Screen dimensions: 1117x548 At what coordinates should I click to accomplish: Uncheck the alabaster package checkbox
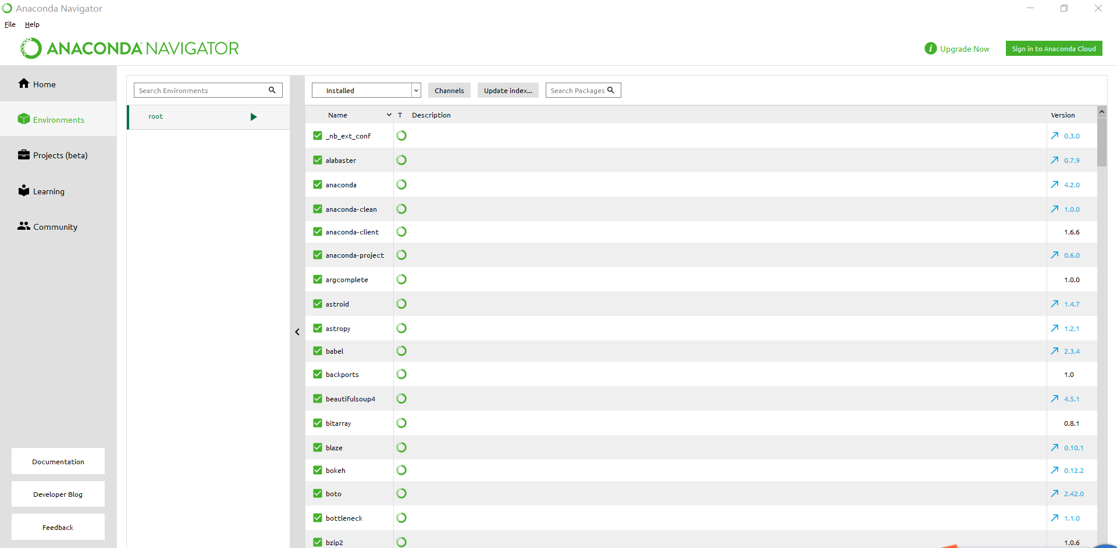tap(318, 160)
